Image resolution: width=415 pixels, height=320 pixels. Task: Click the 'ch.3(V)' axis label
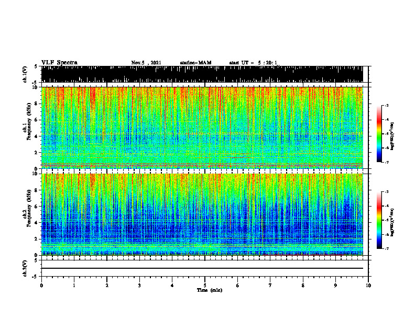click(x=25, y=268)
